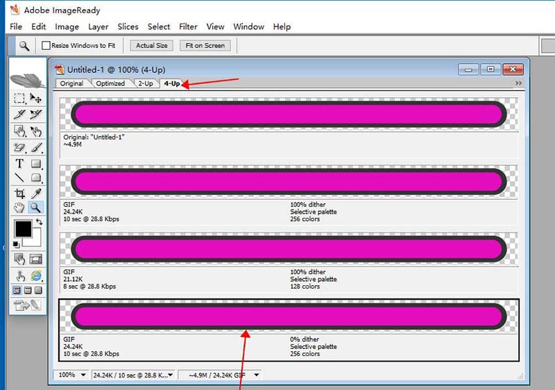Select the 256 colors 100% dither preview
Screen dimensions: 555x390
pyautogui.click(x=289, y=194)
